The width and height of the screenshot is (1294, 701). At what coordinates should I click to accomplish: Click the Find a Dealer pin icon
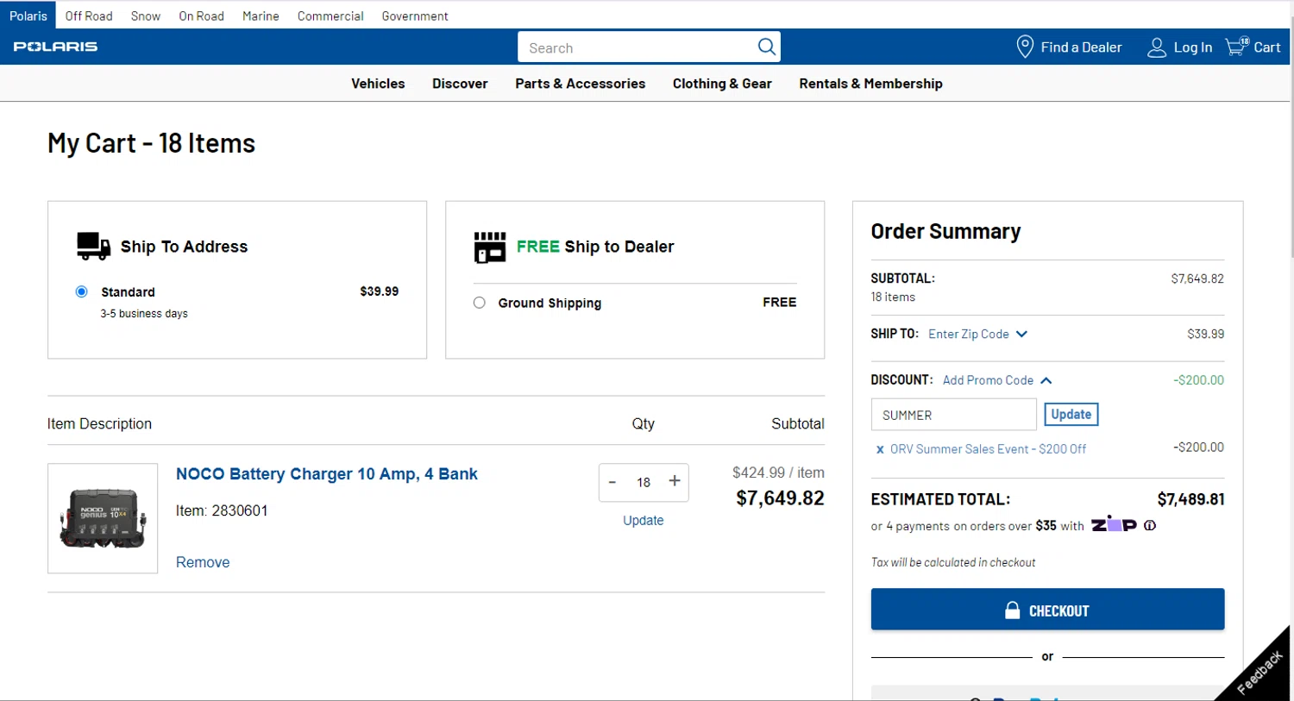tap(1025, 47)
